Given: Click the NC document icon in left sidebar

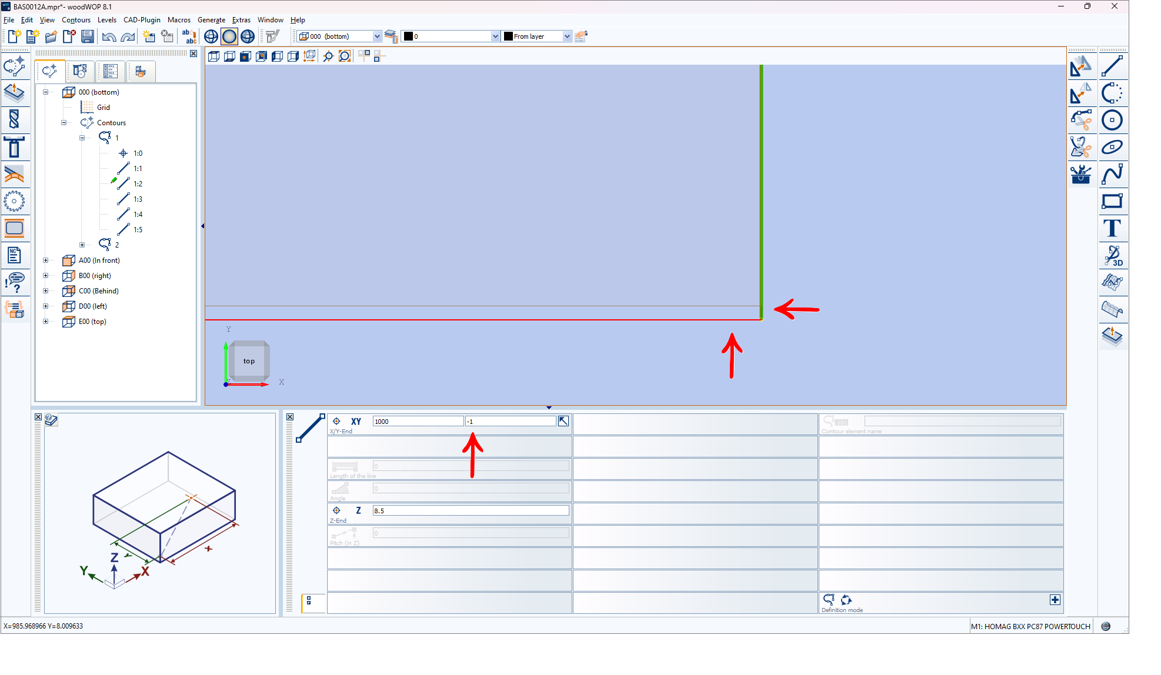Looking at the screenshot, I should (x=14, y=255).
